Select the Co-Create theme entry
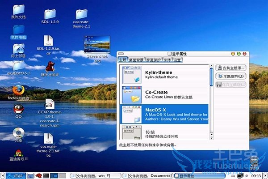 (x=165, y=94)
